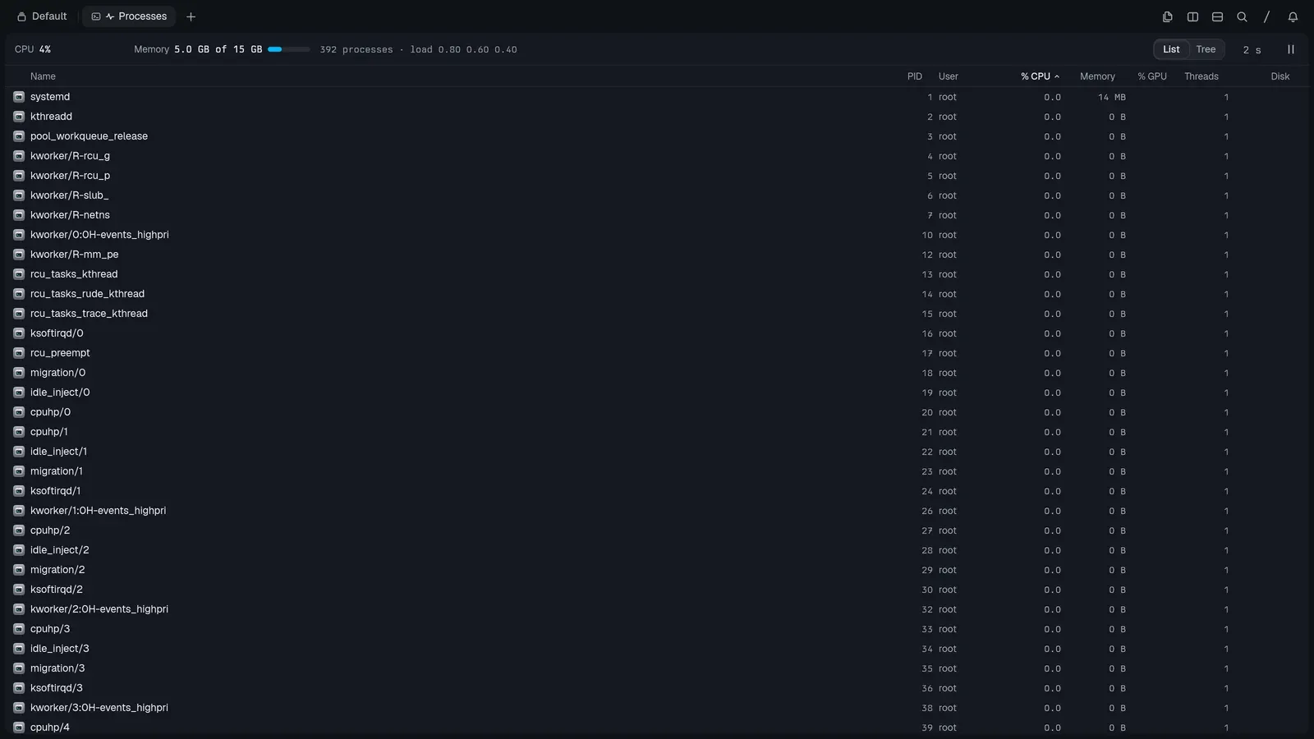Click the icon beside idle_inject/3
The width and height of the screenshot is (1314, 739).
(19, 649)
